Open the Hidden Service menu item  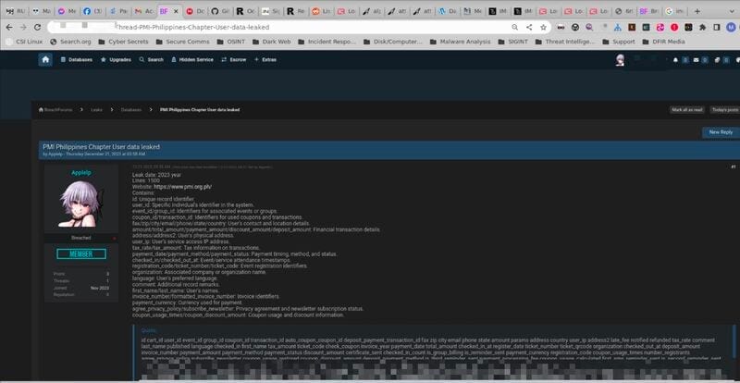pos(192,60)
